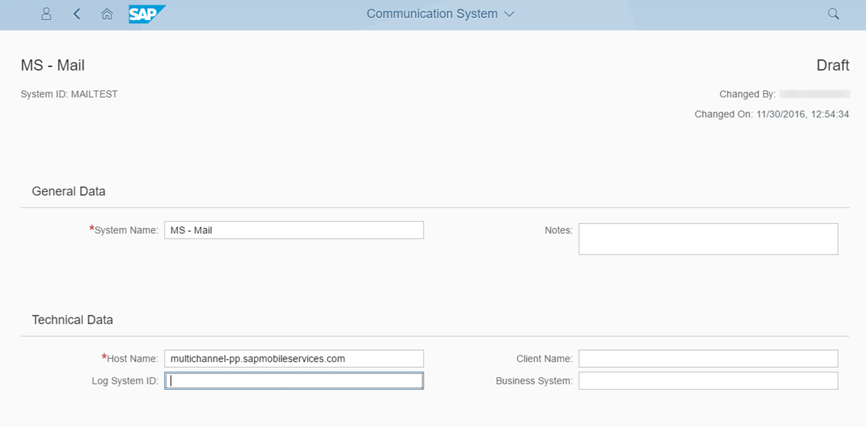The width and height of the screenshot is (866, 427).
Task: Focus the Notes text area
Action: 708,239
